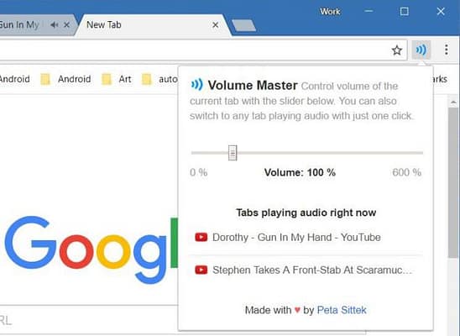Click the 'Volume: 100 %' label

point(300,172)
